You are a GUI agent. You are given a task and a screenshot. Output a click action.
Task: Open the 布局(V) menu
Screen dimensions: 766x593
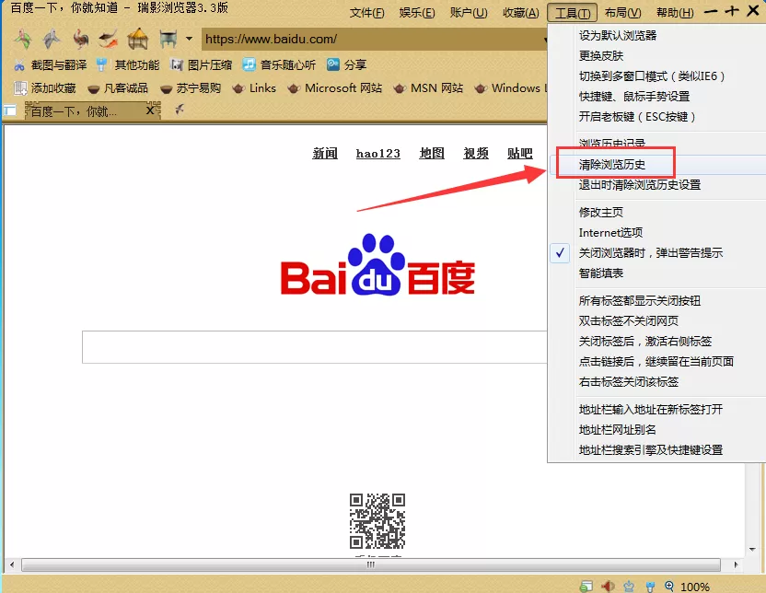(623, 13)
